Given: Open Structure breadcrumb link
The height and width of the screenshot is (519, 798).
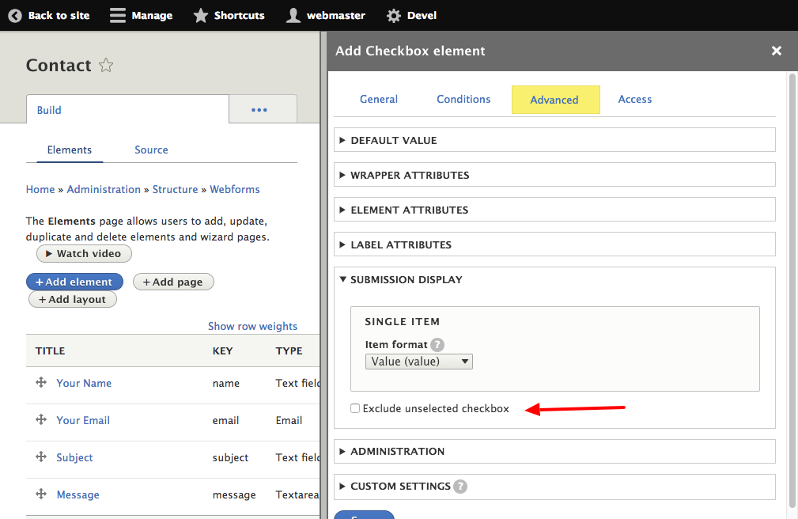Looking at the screenshot, I should [x=175, y=189].
